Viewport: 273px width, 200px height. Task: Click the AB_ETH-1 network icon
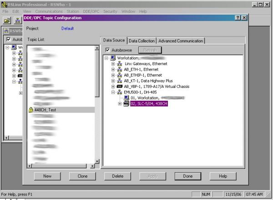click(x=119, y=69)
